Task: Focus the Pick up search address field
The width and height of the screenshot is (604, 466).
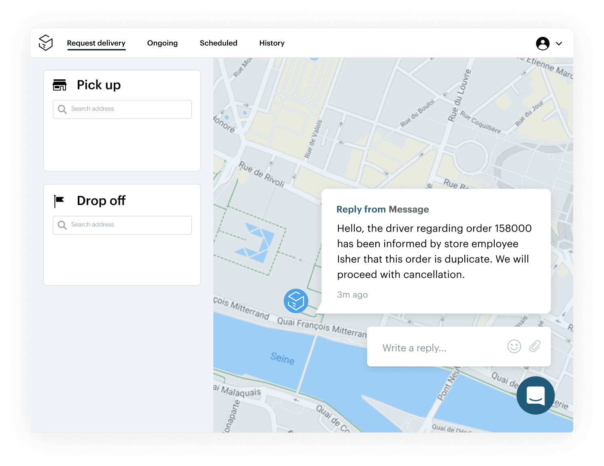Action: [122, 109]
